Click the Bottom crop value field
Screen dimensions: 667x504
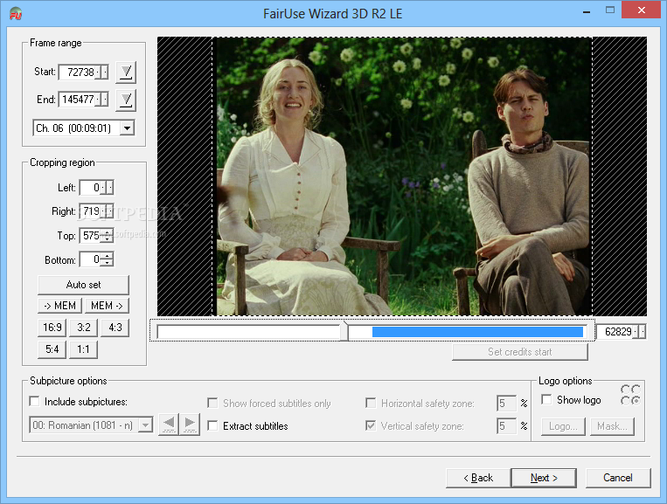92,259
